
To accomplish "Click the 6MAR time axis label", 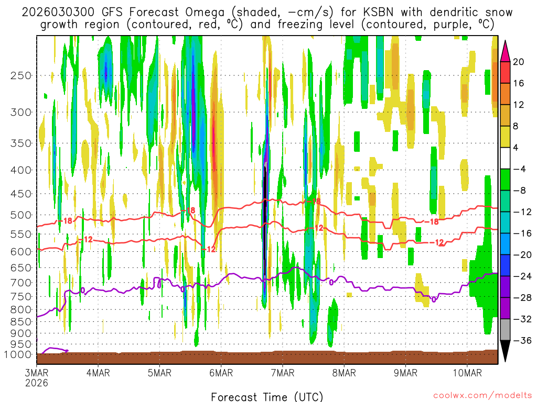I will [221, 373].
